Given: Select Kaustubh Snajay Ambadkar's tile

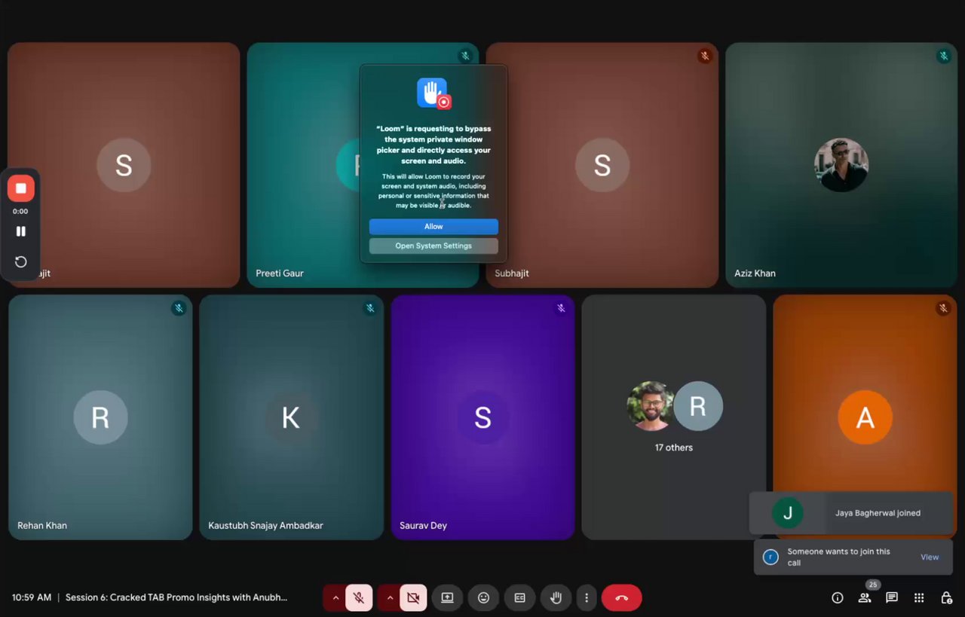Looking at the screenshot, I should [291, 417].
